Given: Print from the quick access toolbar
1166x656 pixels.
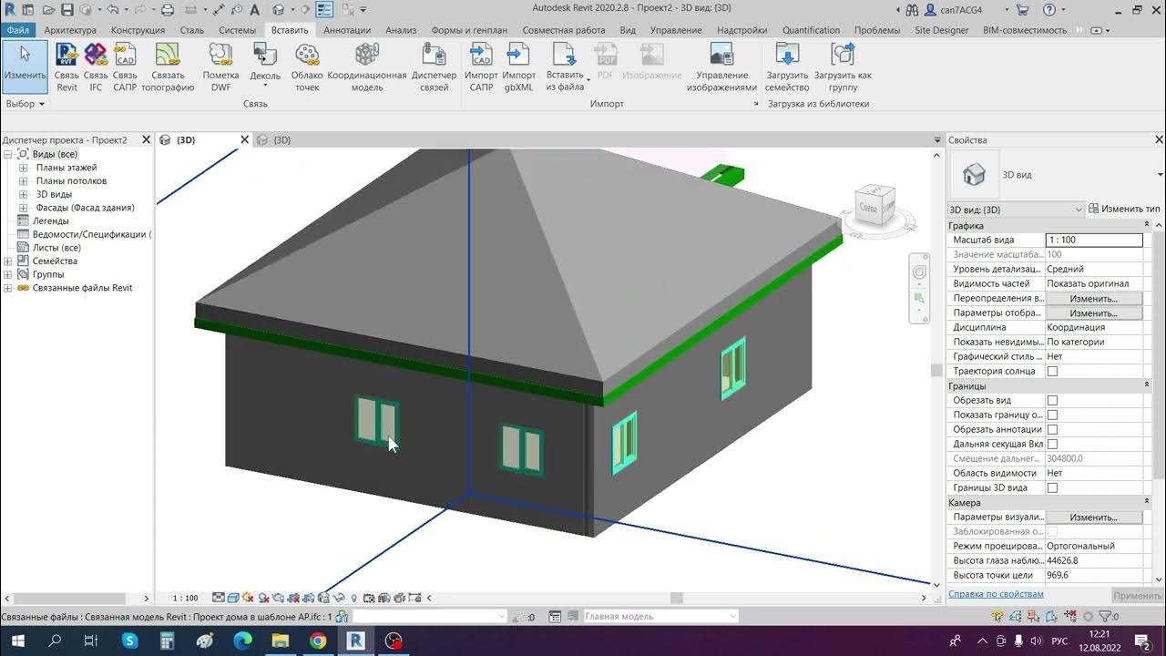Looking at the screenshot, I should [168, 10].
